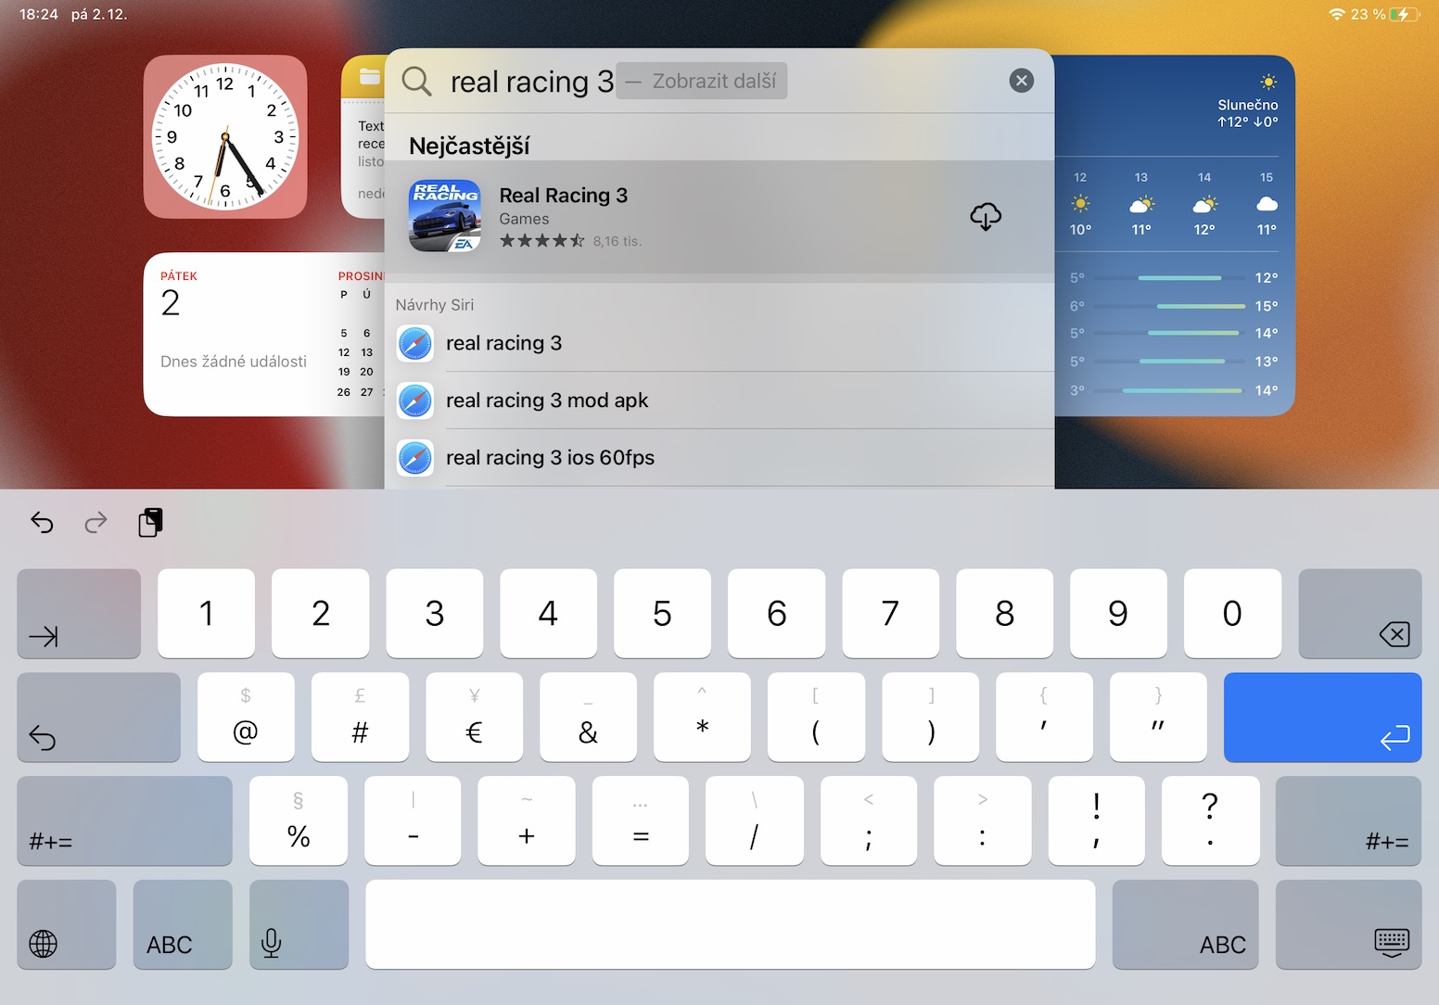Tap the globe language switch key
This screenshot has height=1005, width=1439.
67,925
